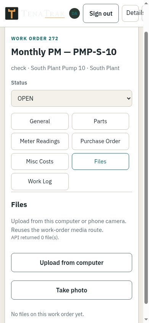Switch to the Parts tab
This screenshot has width=149, height=323.
pos(100,121)
